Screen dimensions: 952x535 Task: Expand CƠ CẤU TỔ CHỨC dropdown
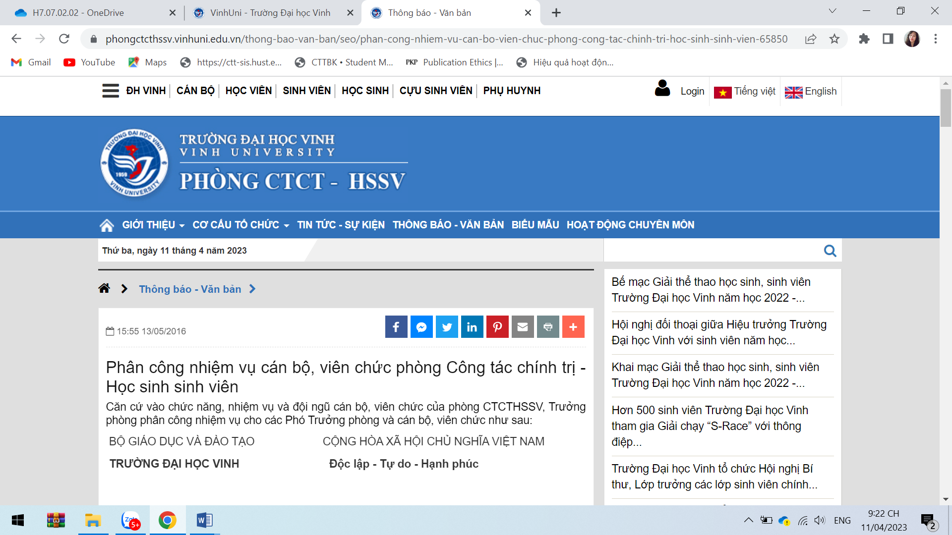pos(241,225)
